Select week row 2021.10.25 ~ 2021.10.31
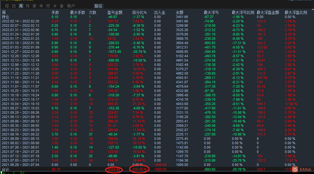The image size is (314, 174). coord(157,91)
